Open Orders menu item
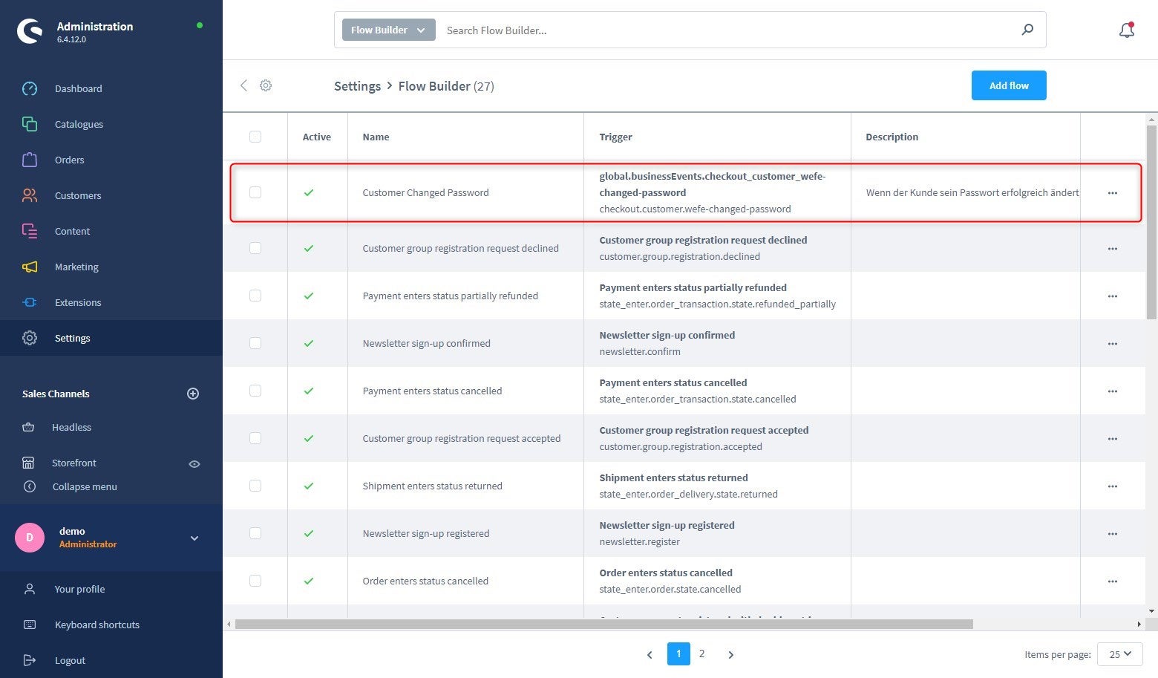The image size is (1158, 678). point(111,160)
